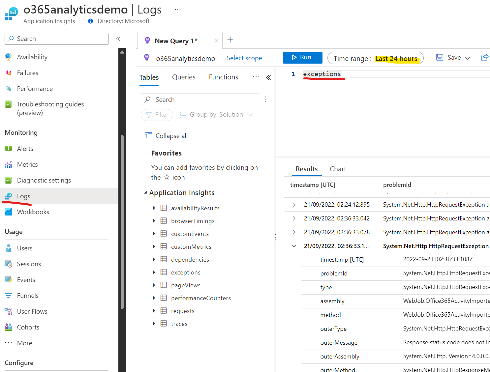
Task: Expand the dependencies table
Action: [x=154, y=259]
